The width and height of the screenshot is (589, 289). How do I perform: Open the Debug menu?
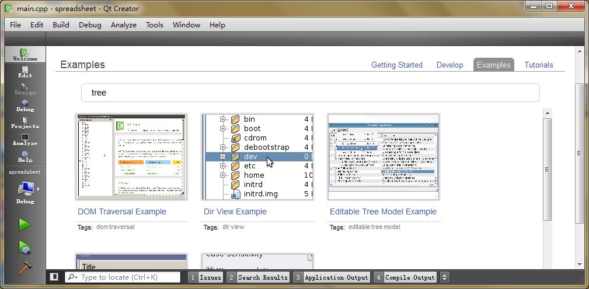click(90, 24)
